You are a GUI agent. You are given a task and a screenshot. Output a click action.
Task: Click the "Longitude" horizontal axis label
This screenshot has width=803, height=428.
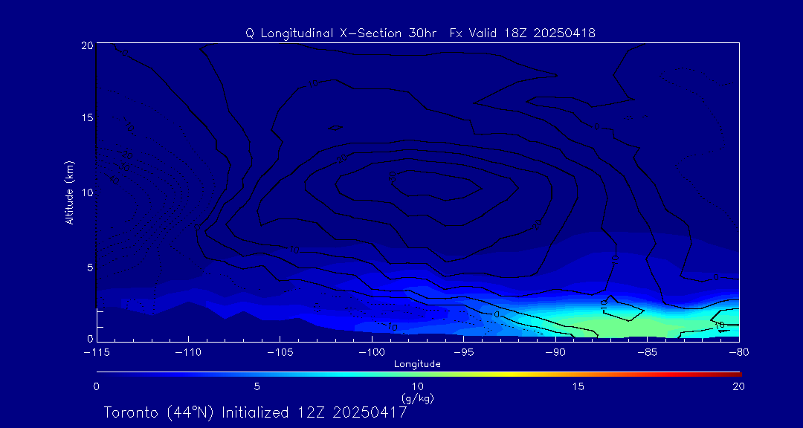[x=417, y=364]
